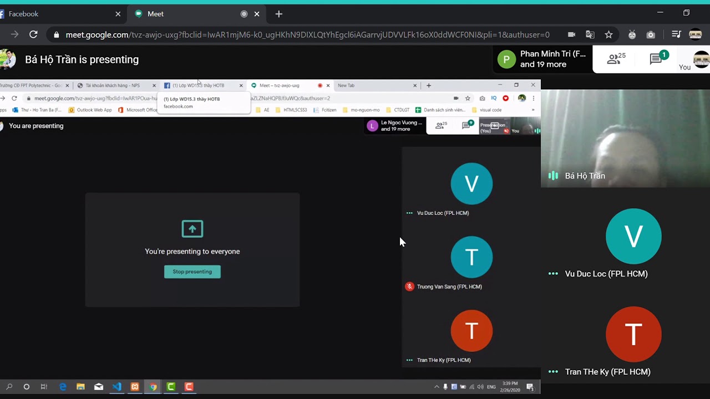The width and height of the screenshot is (710, 399).
Task: Close the Facebook tab
Action: coord(118,14)
